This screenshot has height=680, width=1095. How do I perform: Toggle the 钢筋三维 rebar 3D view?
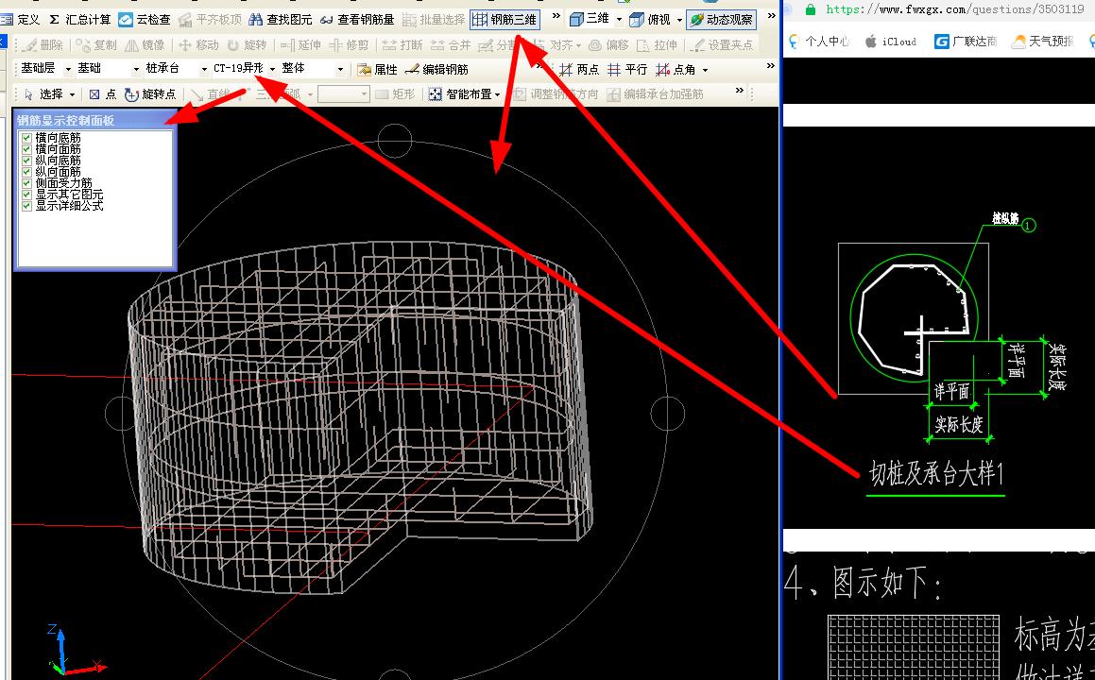(505, 20)
